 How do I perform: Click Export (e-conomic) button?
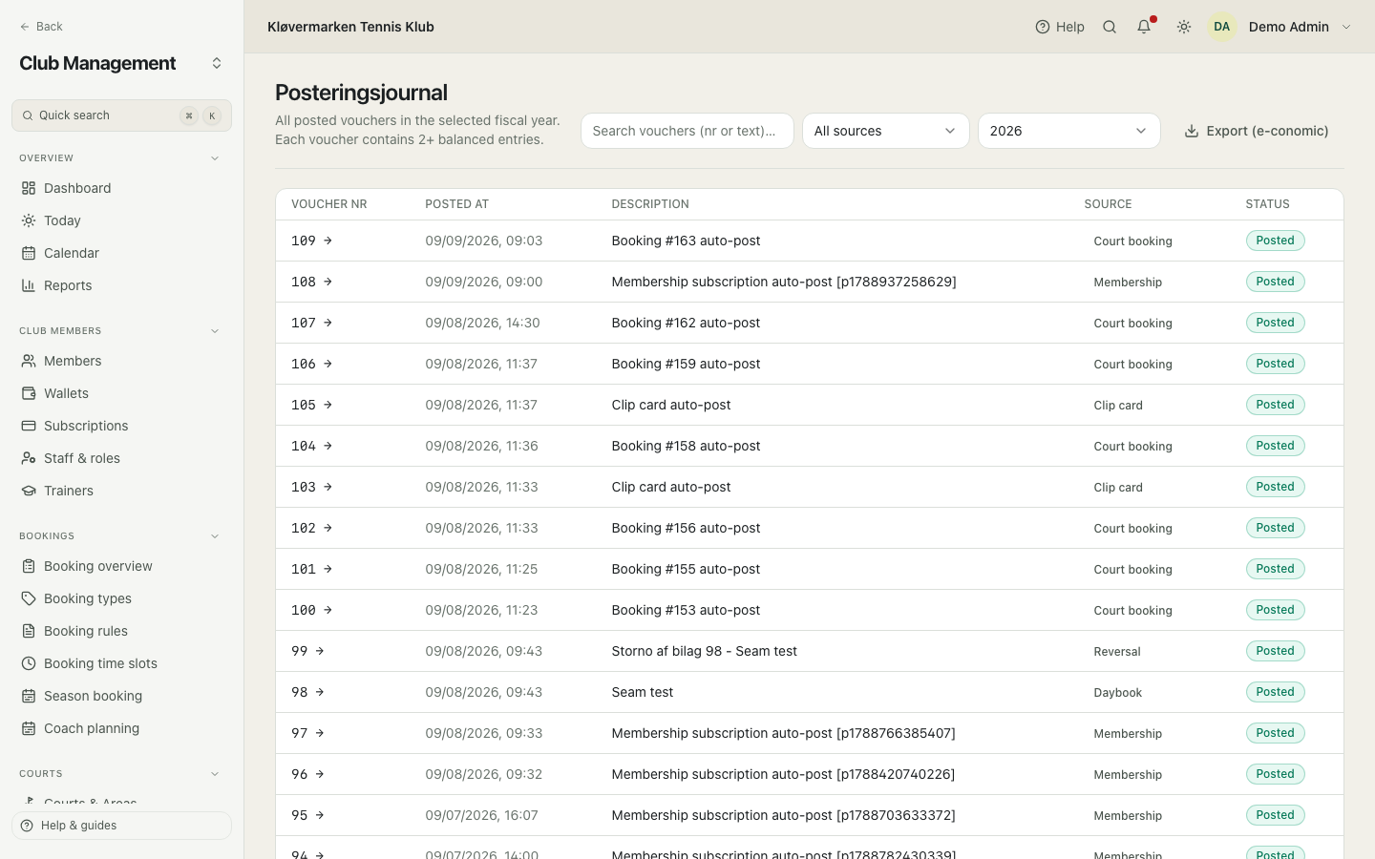click(1257, 131)
